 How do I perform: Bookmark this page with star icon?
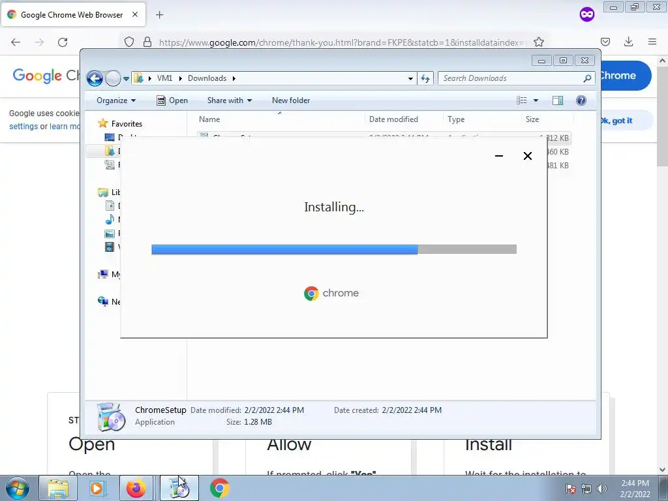pos(539,42)
